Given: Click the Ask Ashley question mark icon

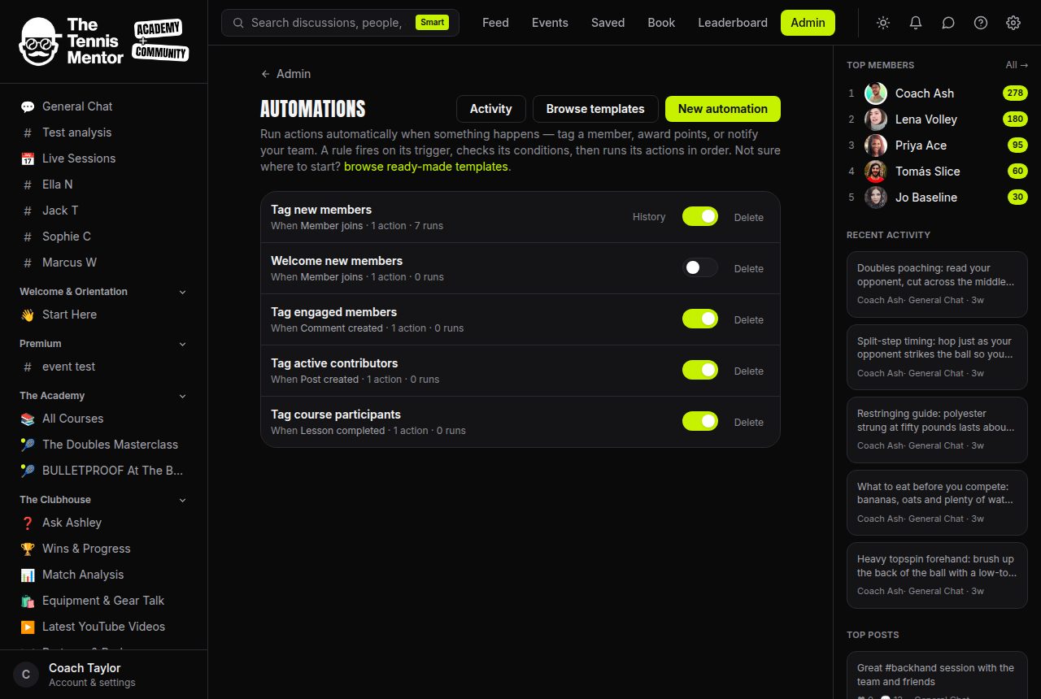Looking at the screenshot, I should (x=28, y=523).
